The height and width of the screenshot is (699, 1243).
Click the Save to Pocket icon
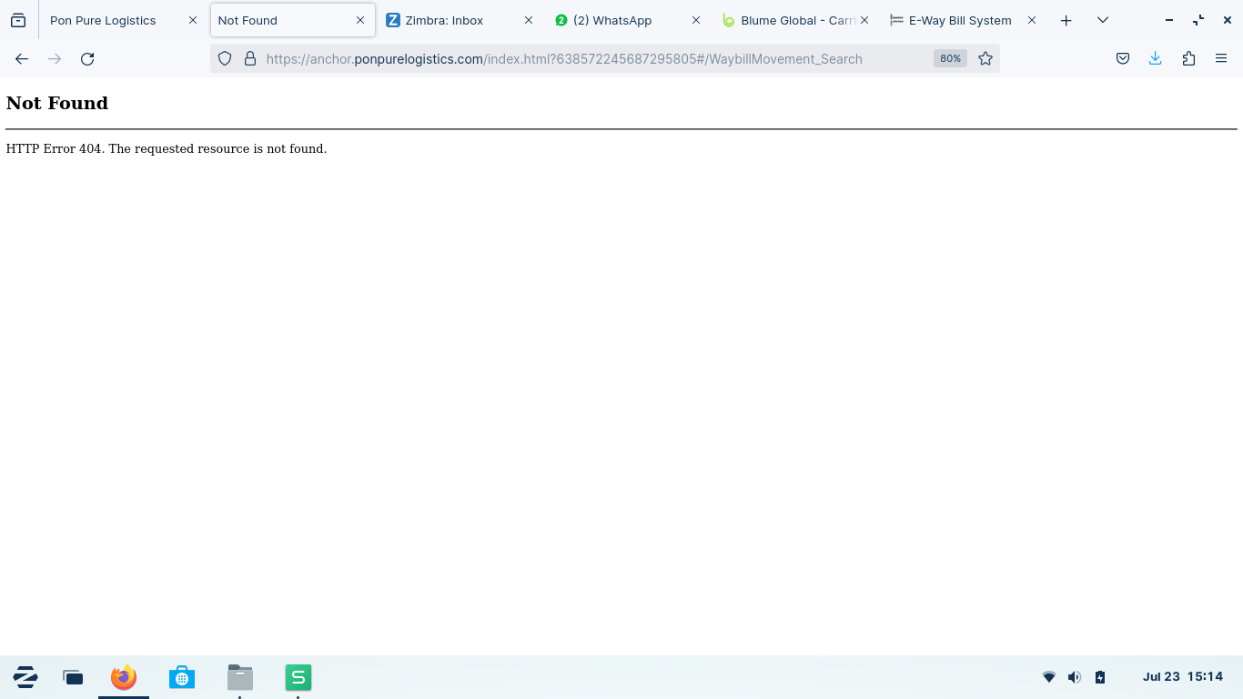pos(1123,59)
